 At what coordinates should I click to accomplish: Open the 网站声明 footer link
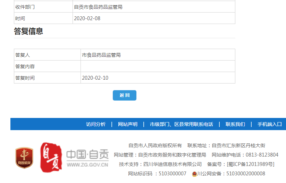128,124
